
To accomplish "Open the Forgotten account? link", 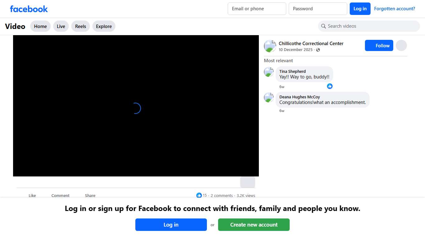I will pos(394,9).
